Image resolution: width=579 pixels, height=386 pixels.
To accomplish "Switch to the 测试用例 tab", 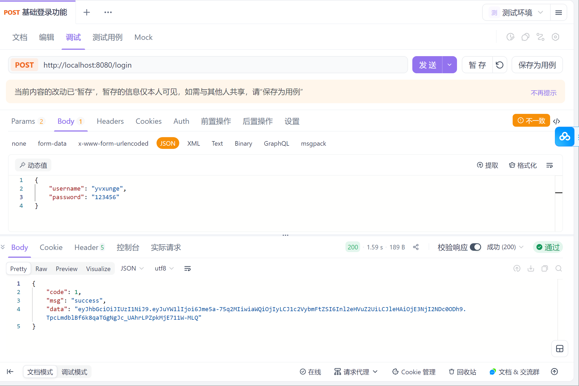I will click(107, 37).
